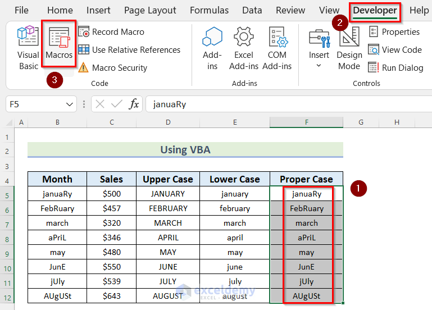Expand the Insert controls dropdown
The width and height of the screenshot is (432, 310).
tap(319, 66)
